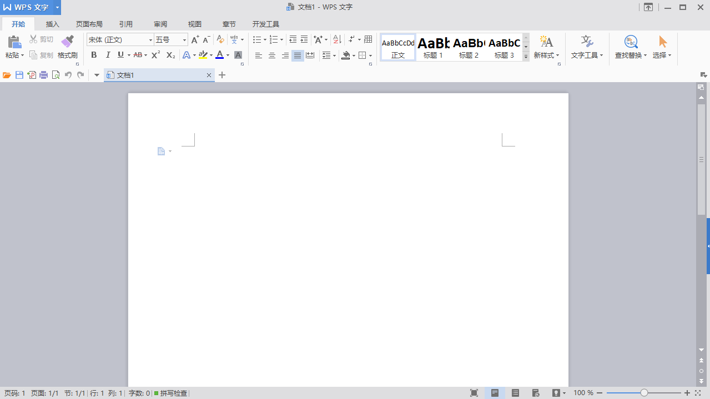Click the zoom slider handle in status bar
This screenshot has width=710, height=399.
(x=644, y=393)
